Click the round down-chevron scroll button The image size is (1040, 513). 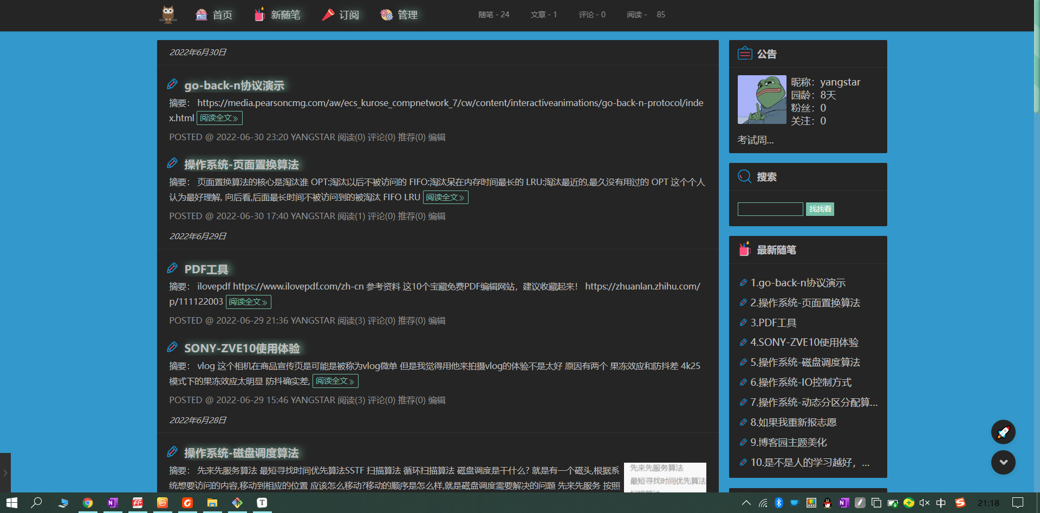(x=1003, y=463)
